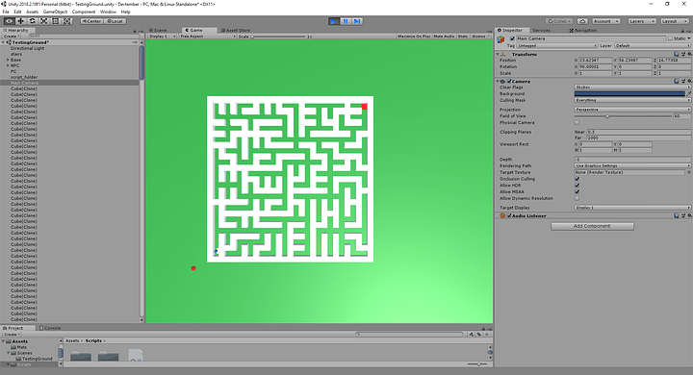Screen dimensions: 693x375
Task: Open the GameObject menu
Action: point(55,12)
